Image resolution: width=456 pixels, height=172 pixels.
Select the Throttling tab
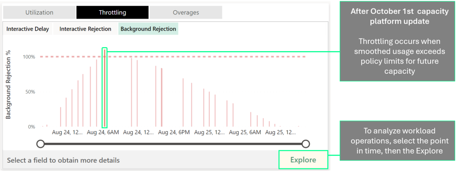click(x=112, y=12)
